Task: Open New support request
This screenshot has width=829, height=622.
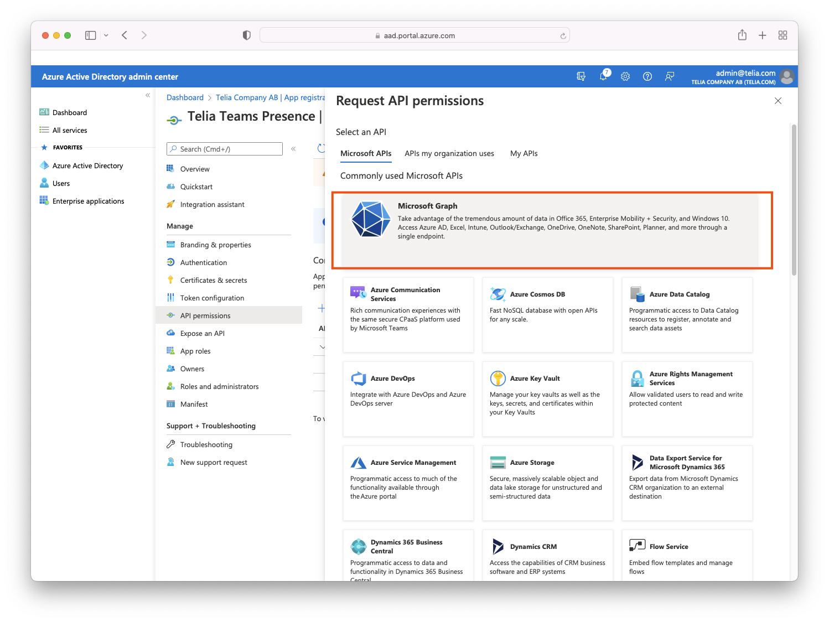Action: pos(214,462)
